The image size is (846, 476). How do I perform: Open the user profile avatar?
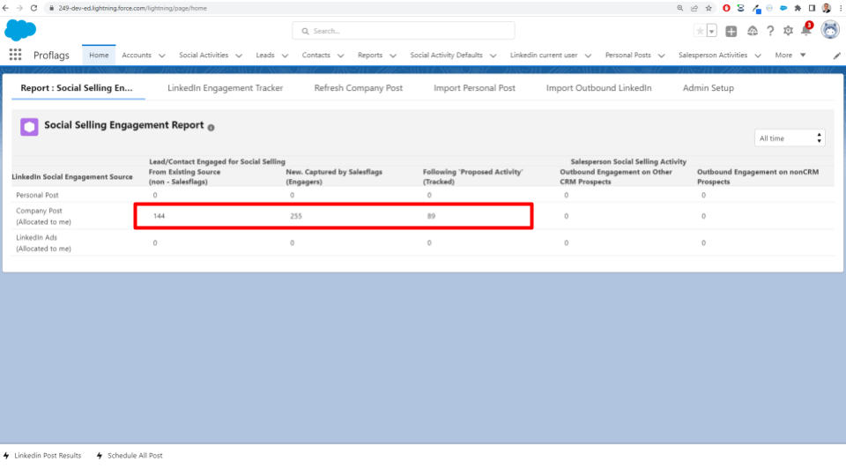830,30
